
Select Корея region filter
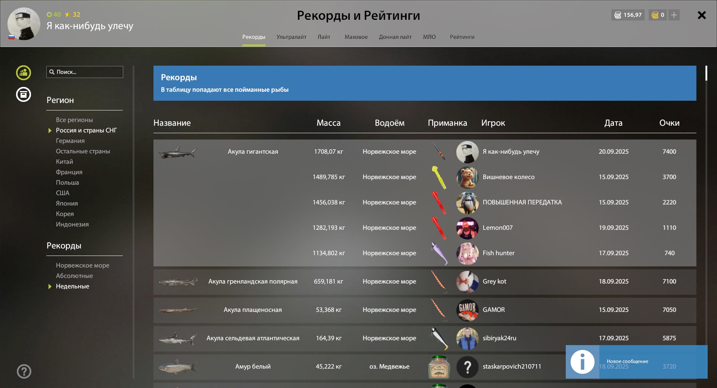[x=65, y=214]
